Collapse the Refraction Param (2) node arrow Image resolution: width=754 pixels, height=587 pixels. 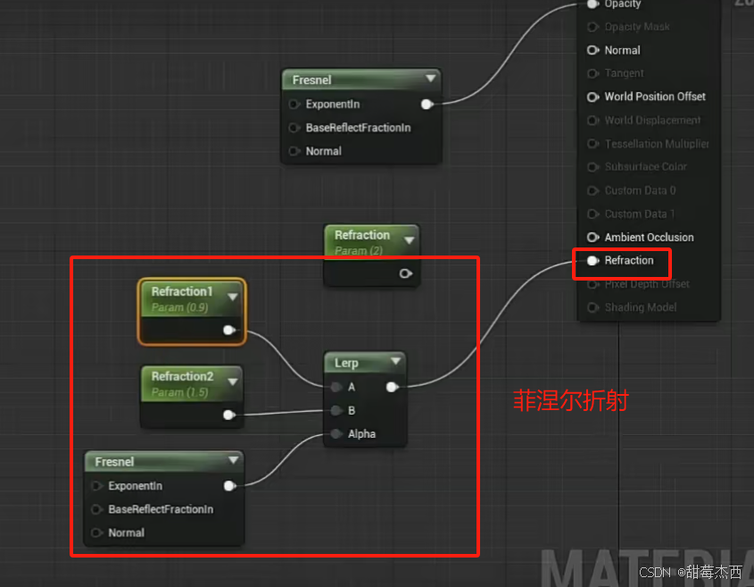click(x=410, y=239)
